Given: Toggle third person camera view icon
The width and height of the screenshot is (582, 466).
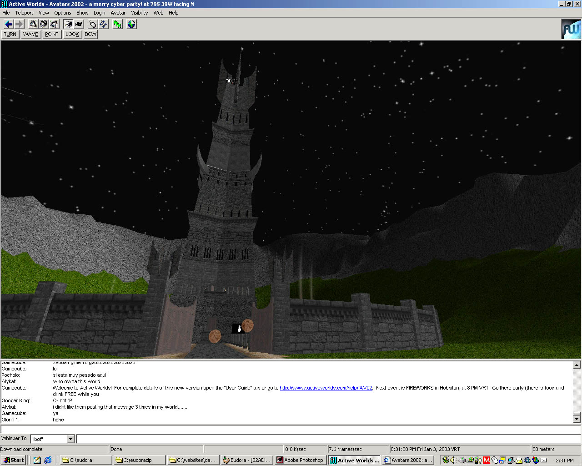Looking at the screenshot, I should [79, 24].
